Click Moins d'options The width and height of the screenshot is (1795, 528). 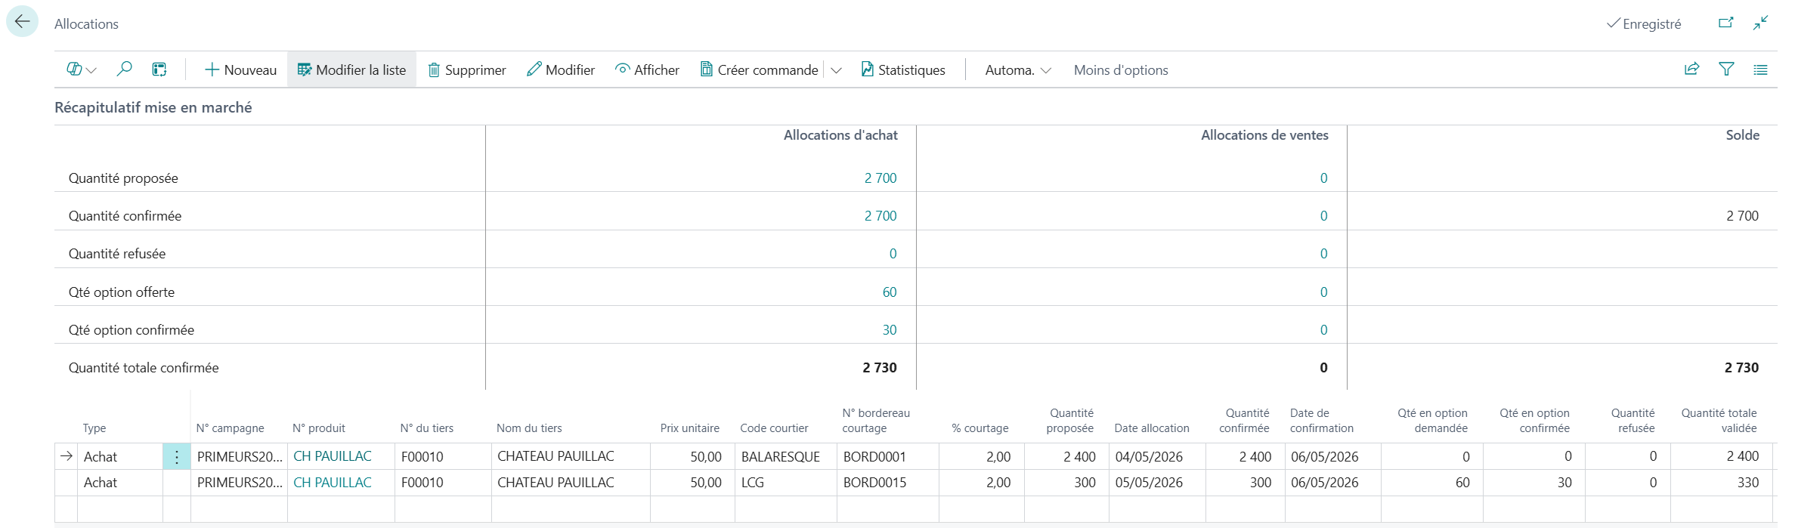click(x=1121, y=69)
